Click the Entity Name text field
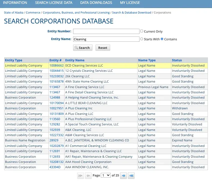 click(106, 39)
